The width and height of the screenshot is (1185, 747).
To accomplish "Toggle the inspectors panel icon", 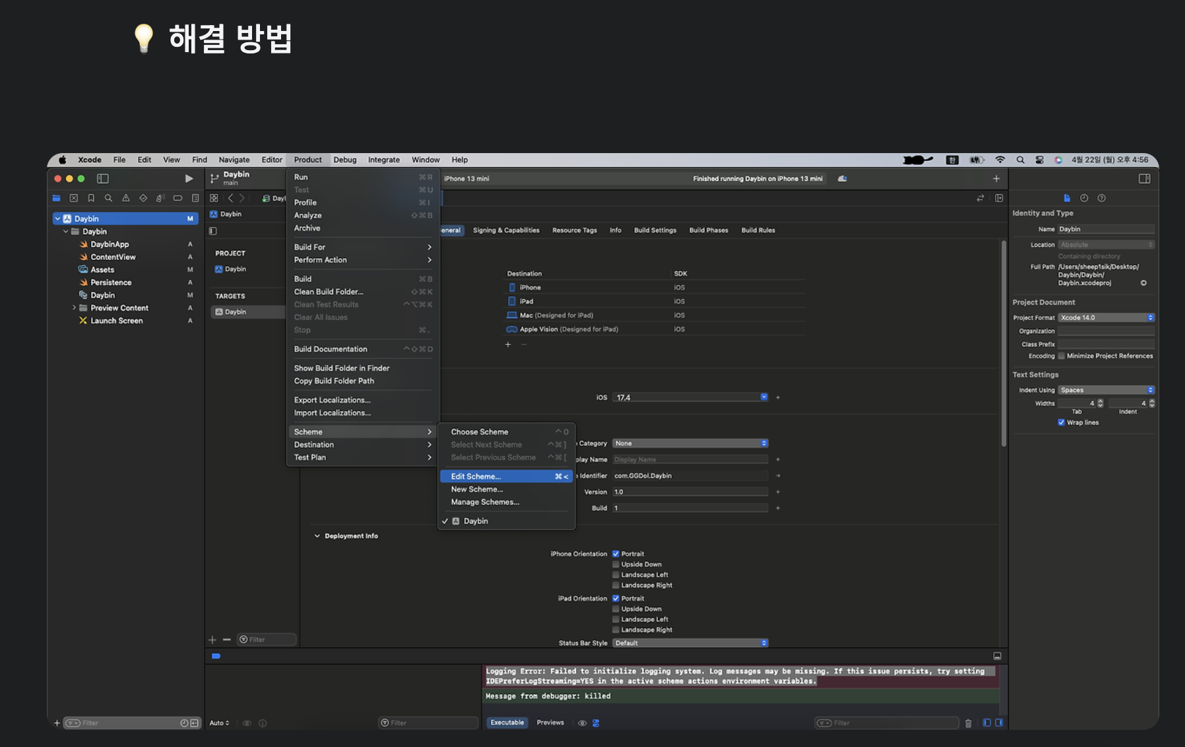I will [1145, 179].
